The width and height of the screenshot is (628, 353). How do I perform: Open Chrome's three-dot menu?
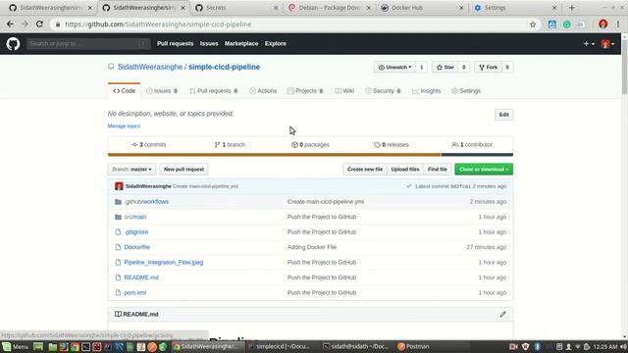coord(618,25)
